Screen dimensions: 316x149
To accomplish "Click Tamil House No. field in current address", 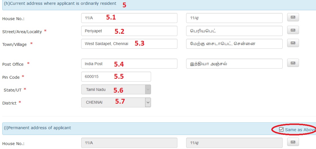I will coord(234,18).
